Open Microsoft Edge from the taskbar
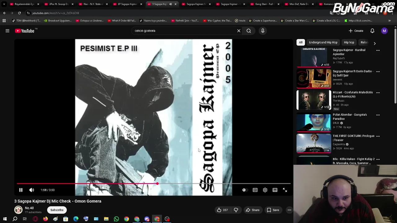 click(x=76, y=219)
